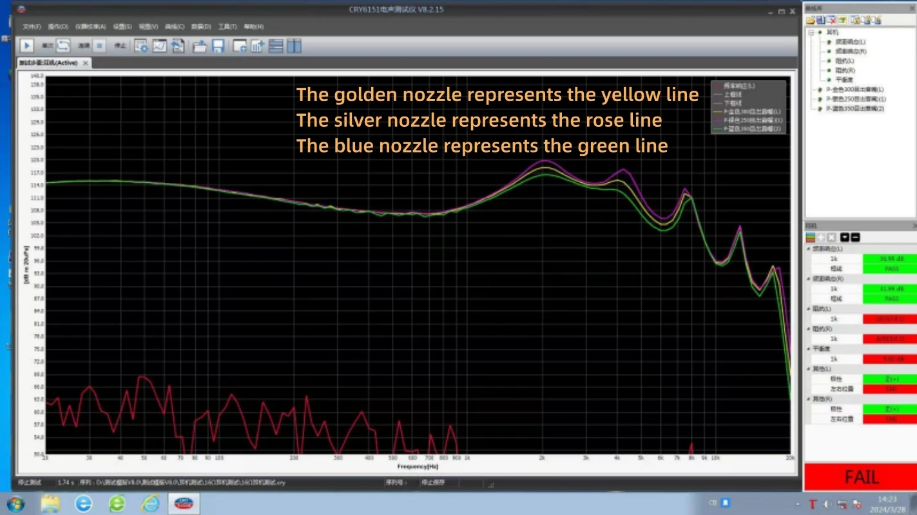This screenshot has height=515, width=917.
Task: Click the split columns layout icon
Action: click(x=294, y=46)
